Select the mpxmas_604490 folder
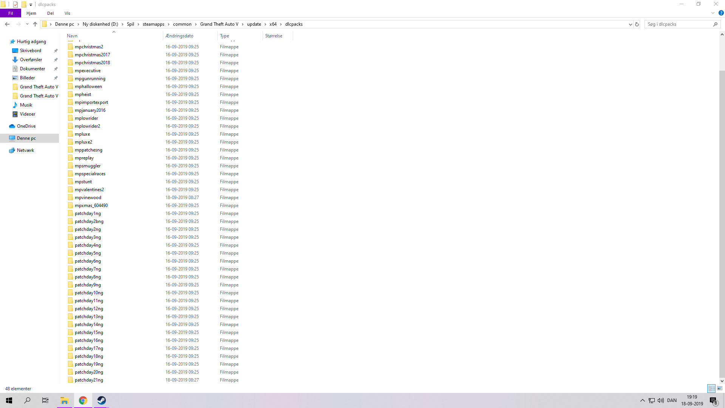 (91, 206)
